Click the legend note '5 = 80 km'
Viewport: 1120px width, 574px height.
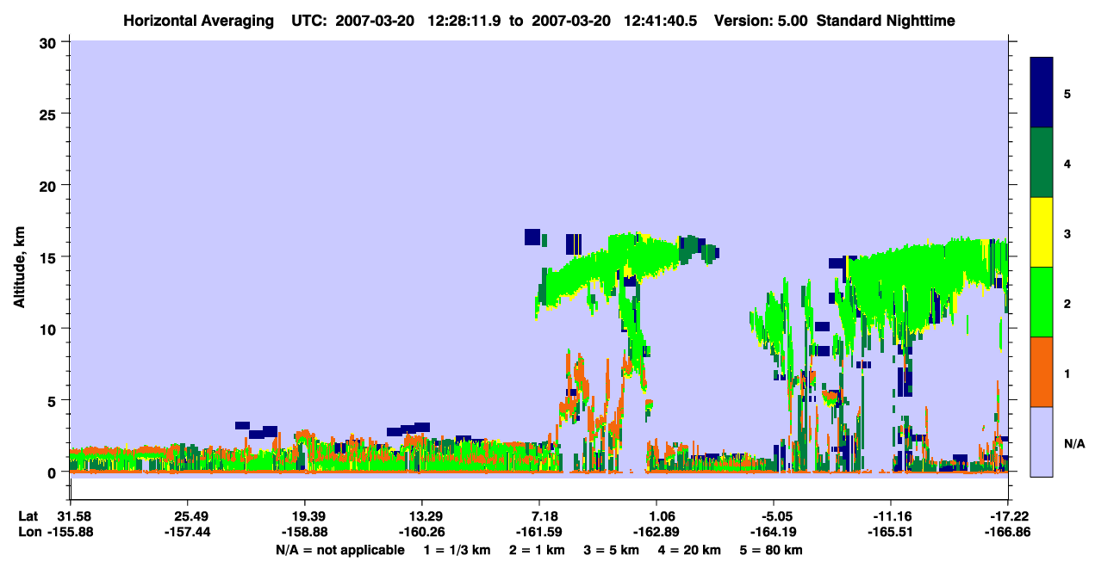(x=772, y=550)
